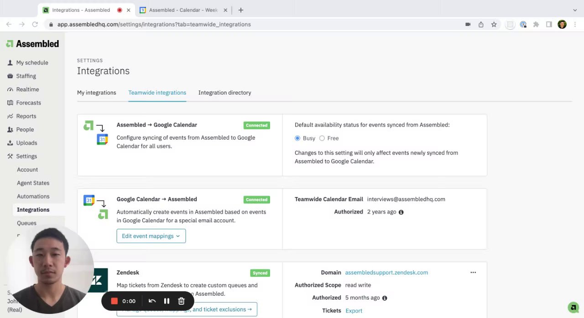Click the info icon beside '2 years ago'
Image resolution: width=584 pixels, height=318 pixels.
[401, 212]
